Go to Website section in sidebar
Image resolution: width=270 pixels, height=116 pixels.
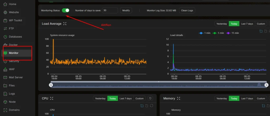(14, 12)
